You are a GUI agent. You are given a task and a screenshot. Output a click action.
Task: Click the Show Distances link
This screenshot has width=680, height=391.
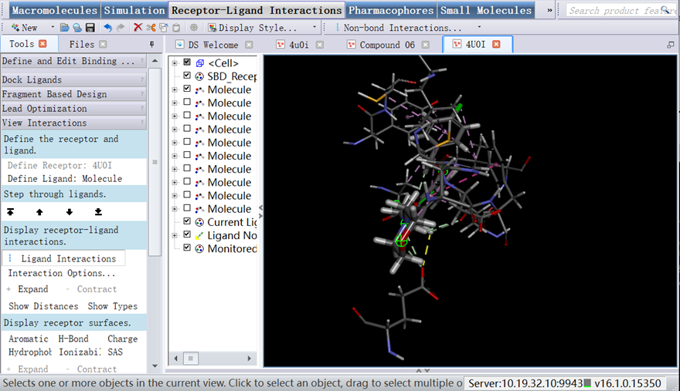click(43, 306)
